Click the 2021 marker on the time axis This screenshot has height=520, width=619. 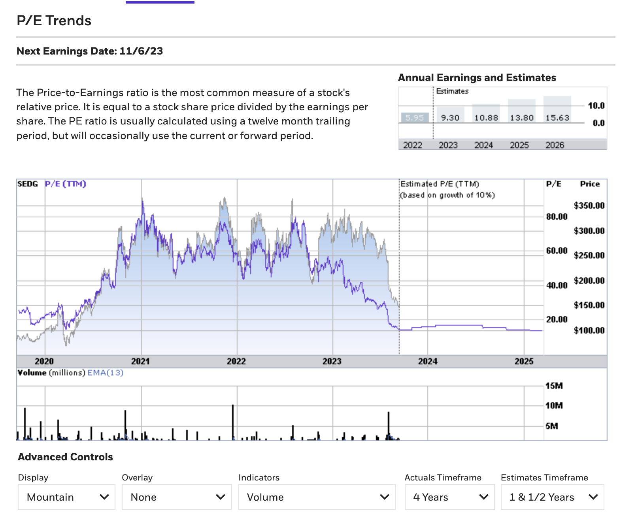[x=140, y=361]
